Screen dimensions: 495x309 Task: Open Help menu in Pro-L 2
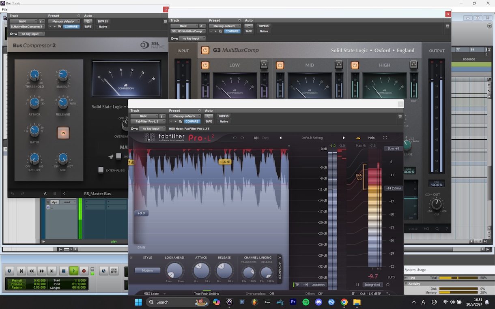coord(371,138)
